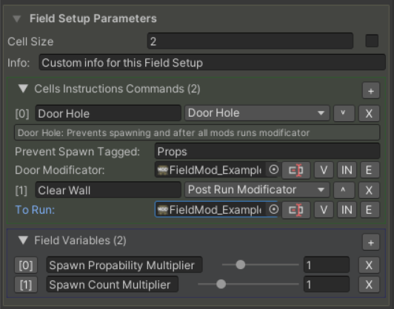Click the E button in To Run row
This screenshot has height=309, width=394.
(x=370, y=210)
